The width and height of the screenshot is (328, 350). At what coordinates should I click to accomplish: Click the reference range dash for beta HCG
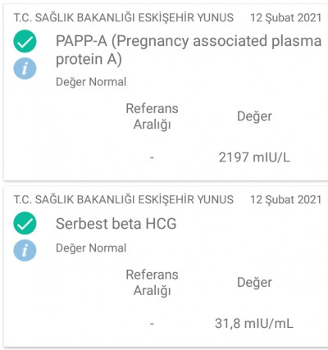[x=152, y=324]
